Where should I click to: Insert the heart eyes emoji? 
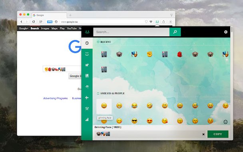149,121
